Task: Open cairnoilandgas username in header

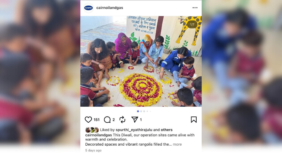Action: (x=110, y=8)
